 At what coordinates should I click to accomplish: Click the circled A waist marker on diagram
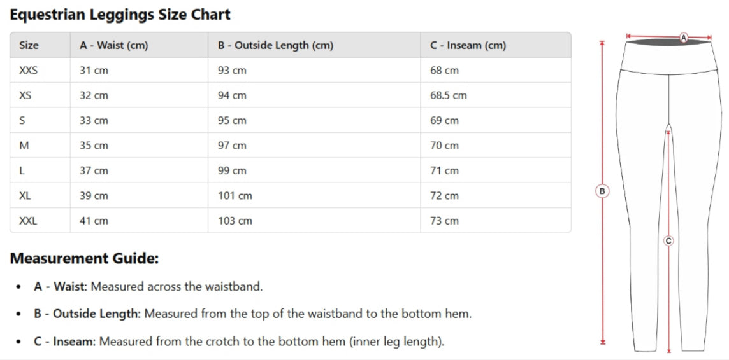tap(684, 37)
